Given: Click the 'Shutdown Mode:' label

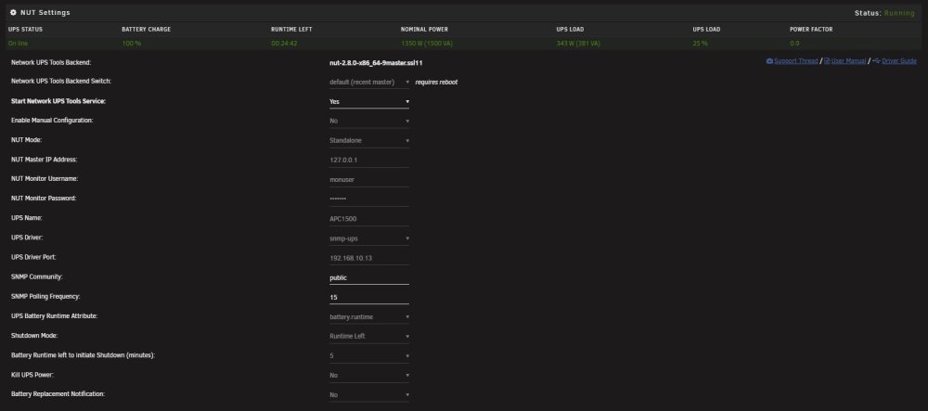Looking at the screenshot, I should (x=34, y=335).
